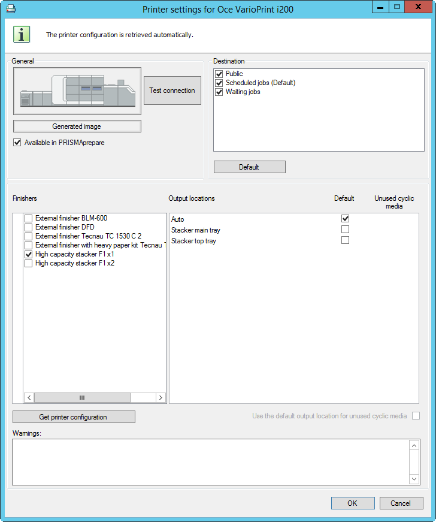436x522 pixels.
Task: Maximize the Printer settings window
Action: pyautogui.click(x=396, y=7)
